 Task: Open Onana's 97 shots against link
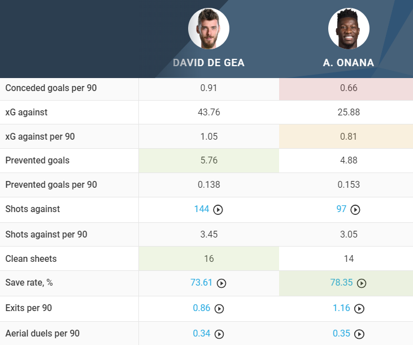click(341, 209)
